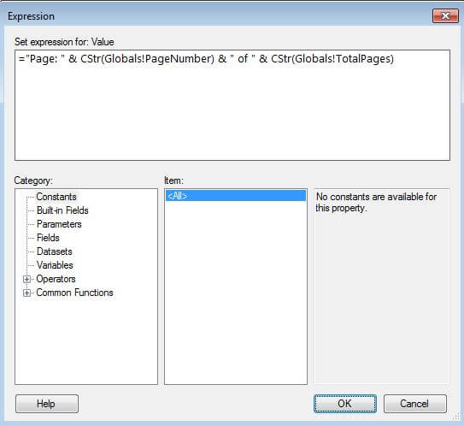This screenshot has width=464, height=426.
Task: Select the <All> item in Item list
Action: (236, 196)
